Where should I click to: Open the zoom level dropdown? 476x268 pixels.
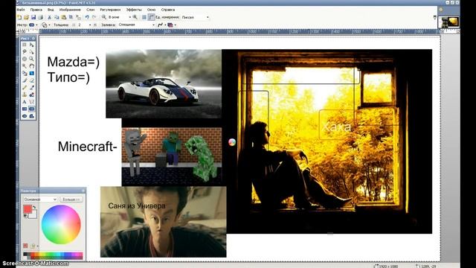130,17
